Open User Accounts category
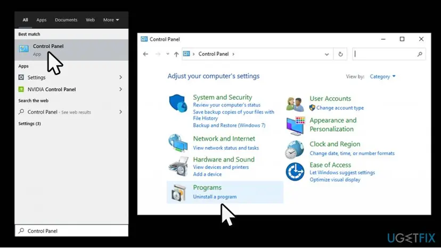 coord(330,98)
